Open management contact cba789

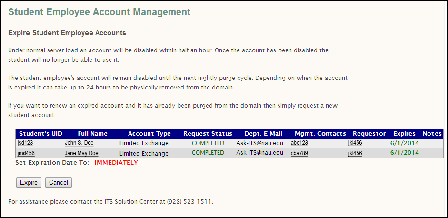(x=299, y=153)
